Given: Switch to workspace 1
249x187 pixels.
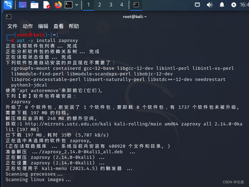Looking at the screenshot, I should click(x=88, y=5).
